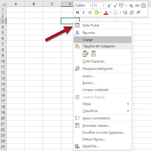Click the Merge and Center icon
Screen dimensions: 151x151
pyautogui.click(x=143, y=6)
